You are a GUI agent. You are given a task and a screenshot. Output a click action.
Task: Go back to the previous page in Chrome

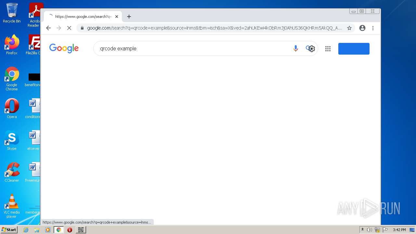[x=48, y=28]
